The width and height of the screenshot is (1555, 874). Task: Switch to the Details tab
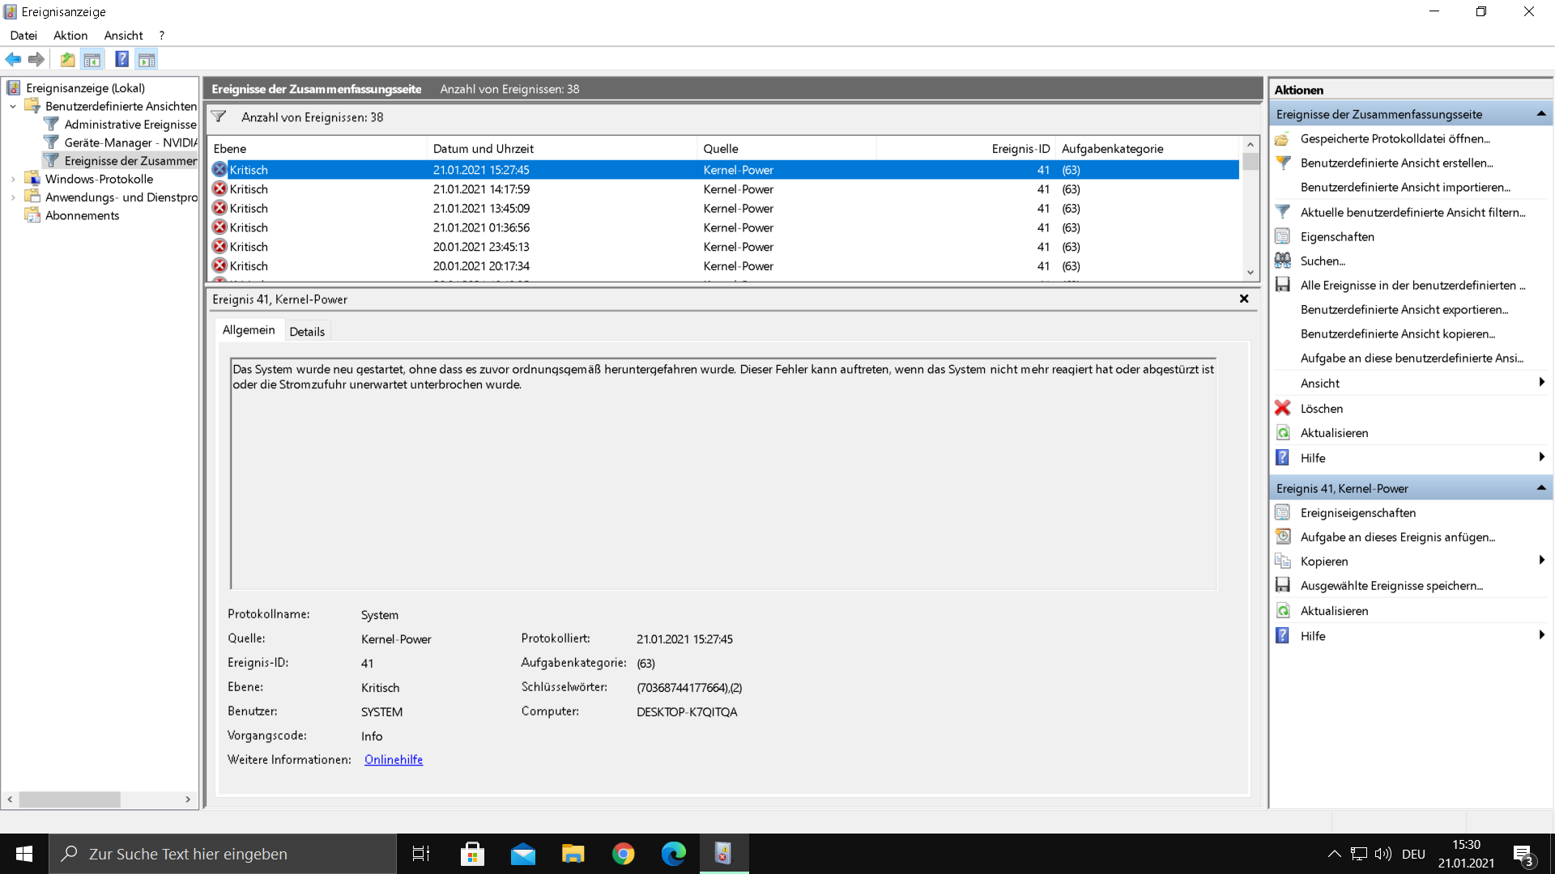(x=307, y=331)
